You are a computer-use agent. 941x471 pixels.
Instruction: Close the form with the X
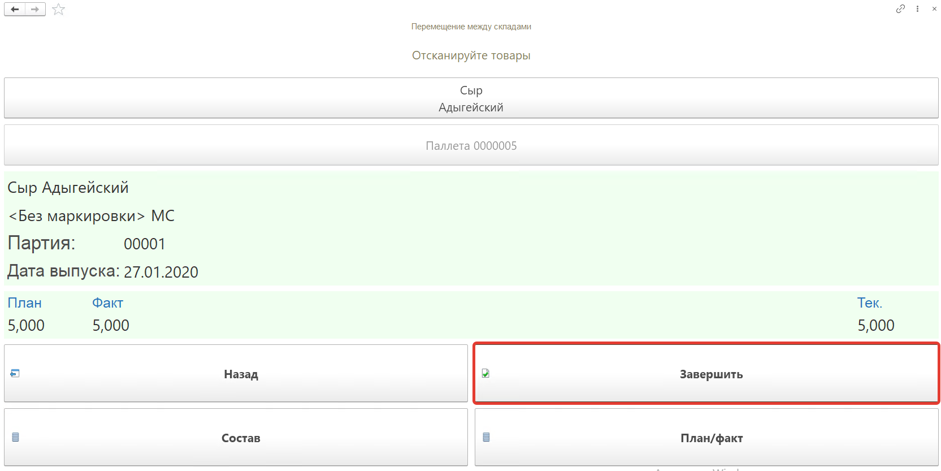pyautogui.click(x=934, y=8)
